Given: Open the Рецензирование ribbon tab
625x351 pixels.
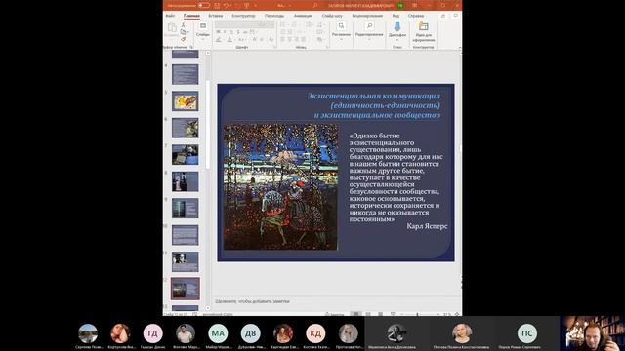Looking at the screenshot, I should 367,16.
